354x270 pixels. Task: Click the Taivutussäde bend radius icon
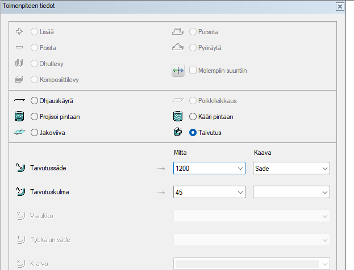coord(20,168)
